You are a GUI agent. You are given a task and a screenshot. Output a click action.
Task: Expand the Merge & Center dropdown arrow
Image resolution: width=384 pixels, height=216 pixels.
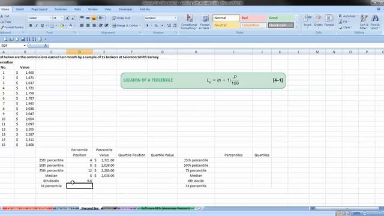(140, 25)
